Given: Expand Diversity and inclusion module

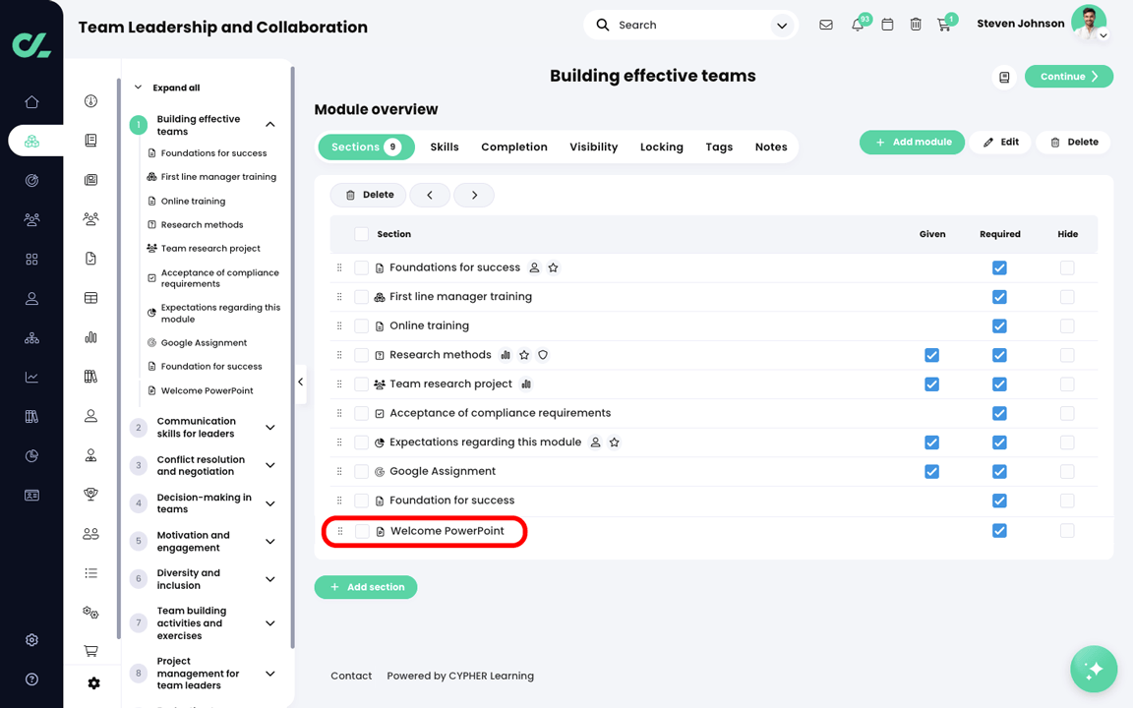Looking at the screenshot, I should (x=270, y=579).
